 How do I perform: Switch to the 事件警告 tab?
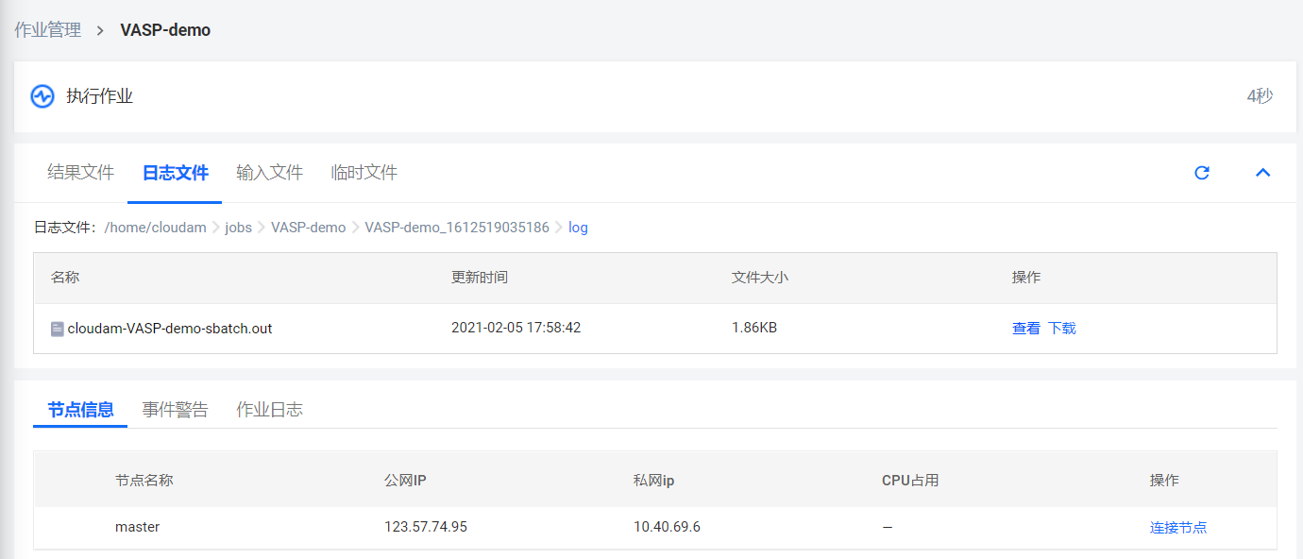175,410
